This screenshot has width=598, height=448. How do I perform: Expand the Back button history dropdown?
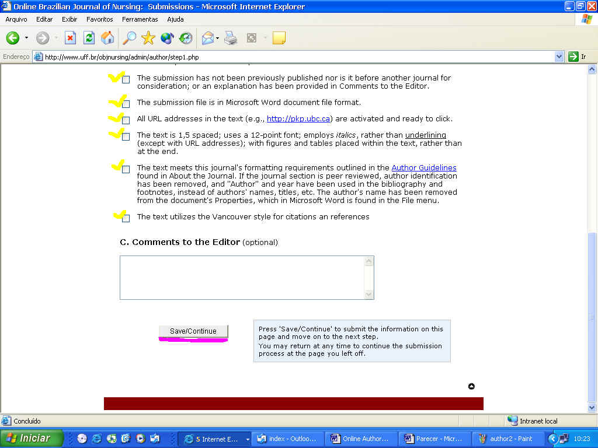coord(26,38)
